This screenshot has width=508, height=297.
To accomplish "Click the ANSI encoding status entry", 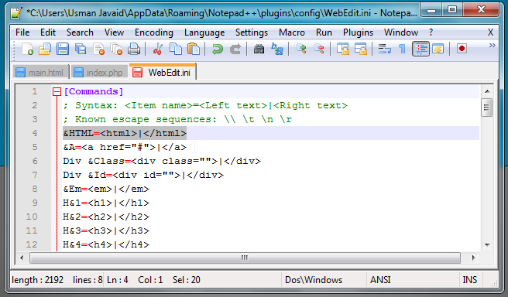I will tap(380, 279).
